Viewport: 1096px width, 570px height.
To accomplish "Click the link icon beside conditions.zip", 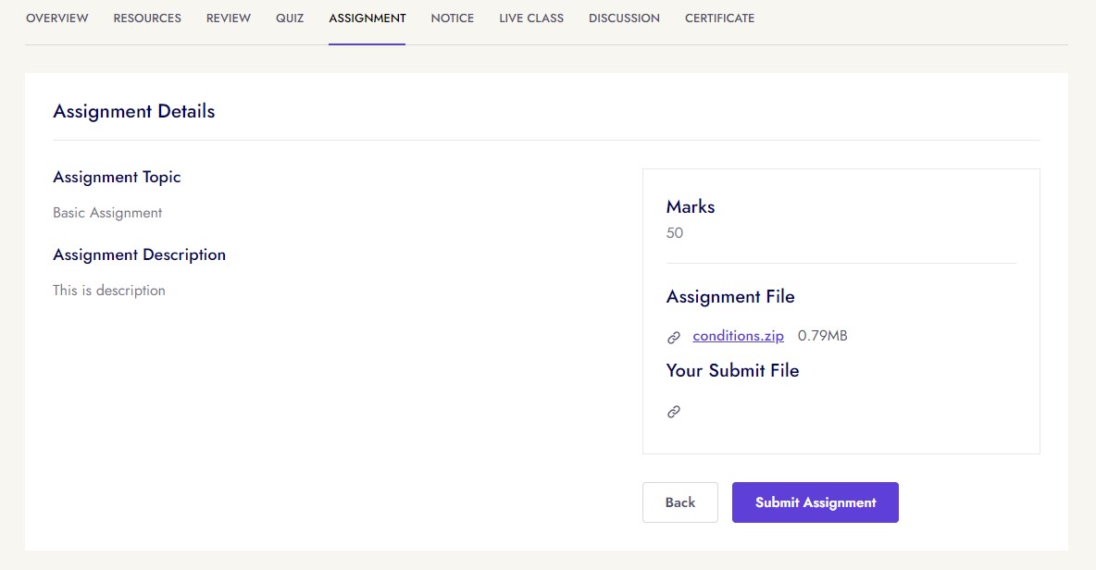I will click(674, 338).
